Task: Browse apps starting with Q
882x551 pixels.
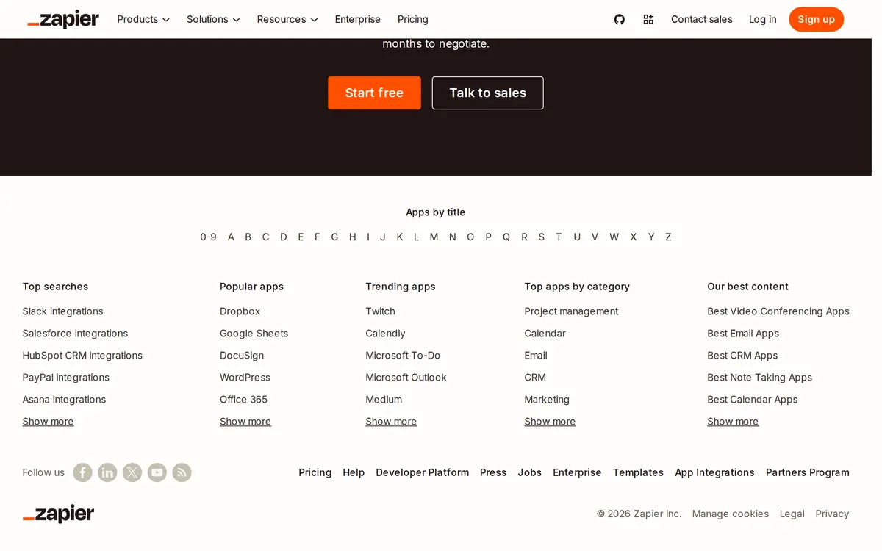Action: coord(506,237)
